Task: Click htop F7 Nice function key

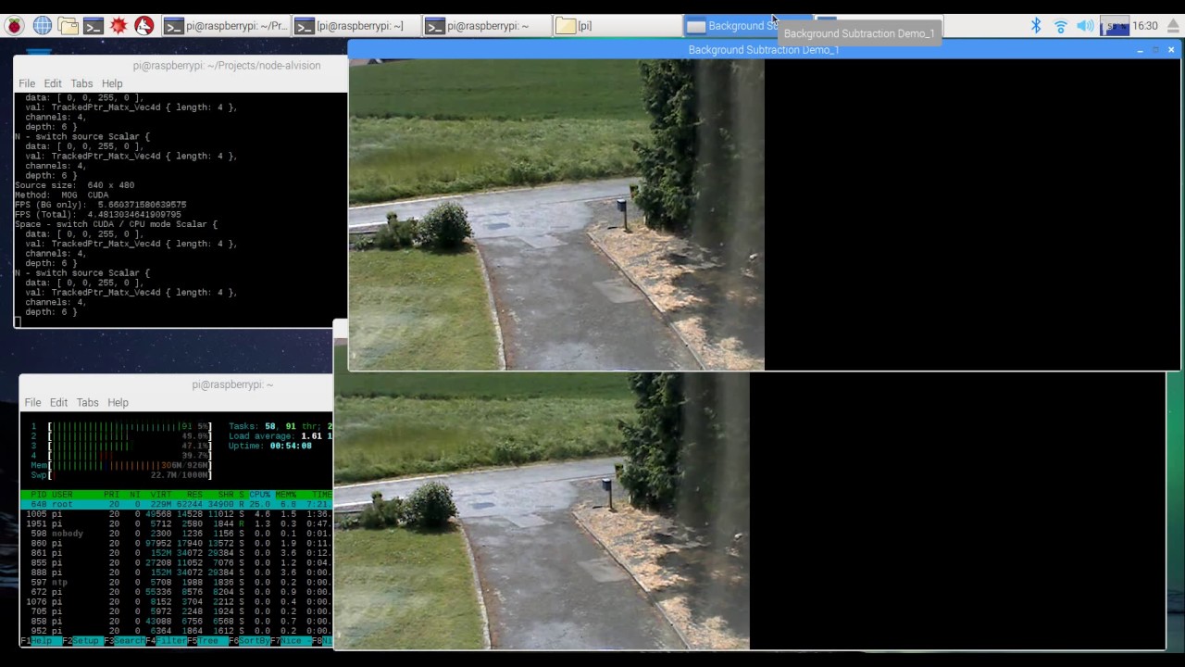Action: pyautogui.click(x=291, y=641)
